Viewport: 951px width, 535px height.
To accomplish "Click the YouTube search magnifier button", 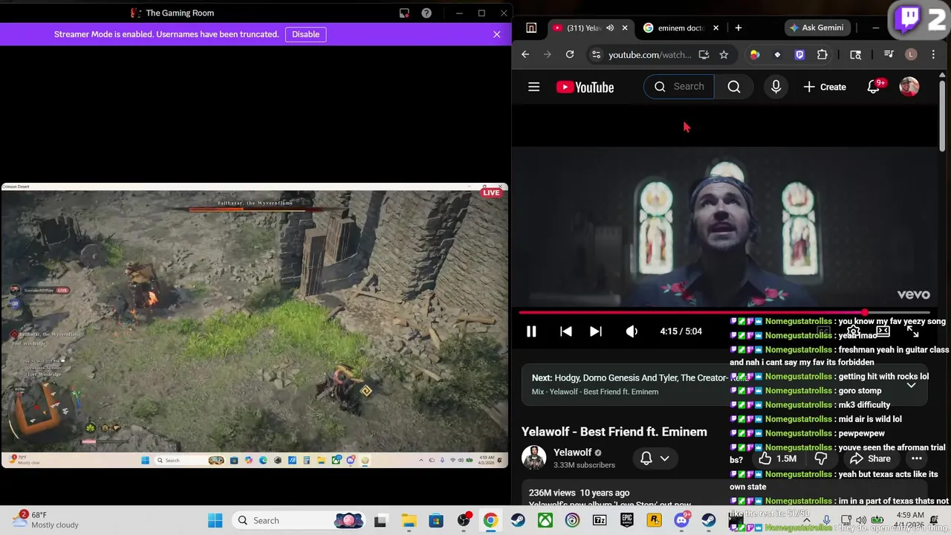I will 734,87.
